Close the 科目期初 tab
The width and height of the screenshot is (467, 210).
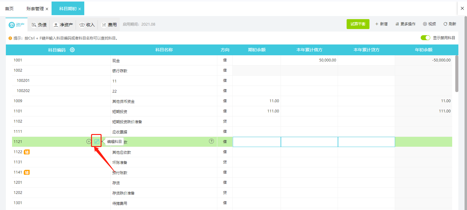(x=80, y=9)
